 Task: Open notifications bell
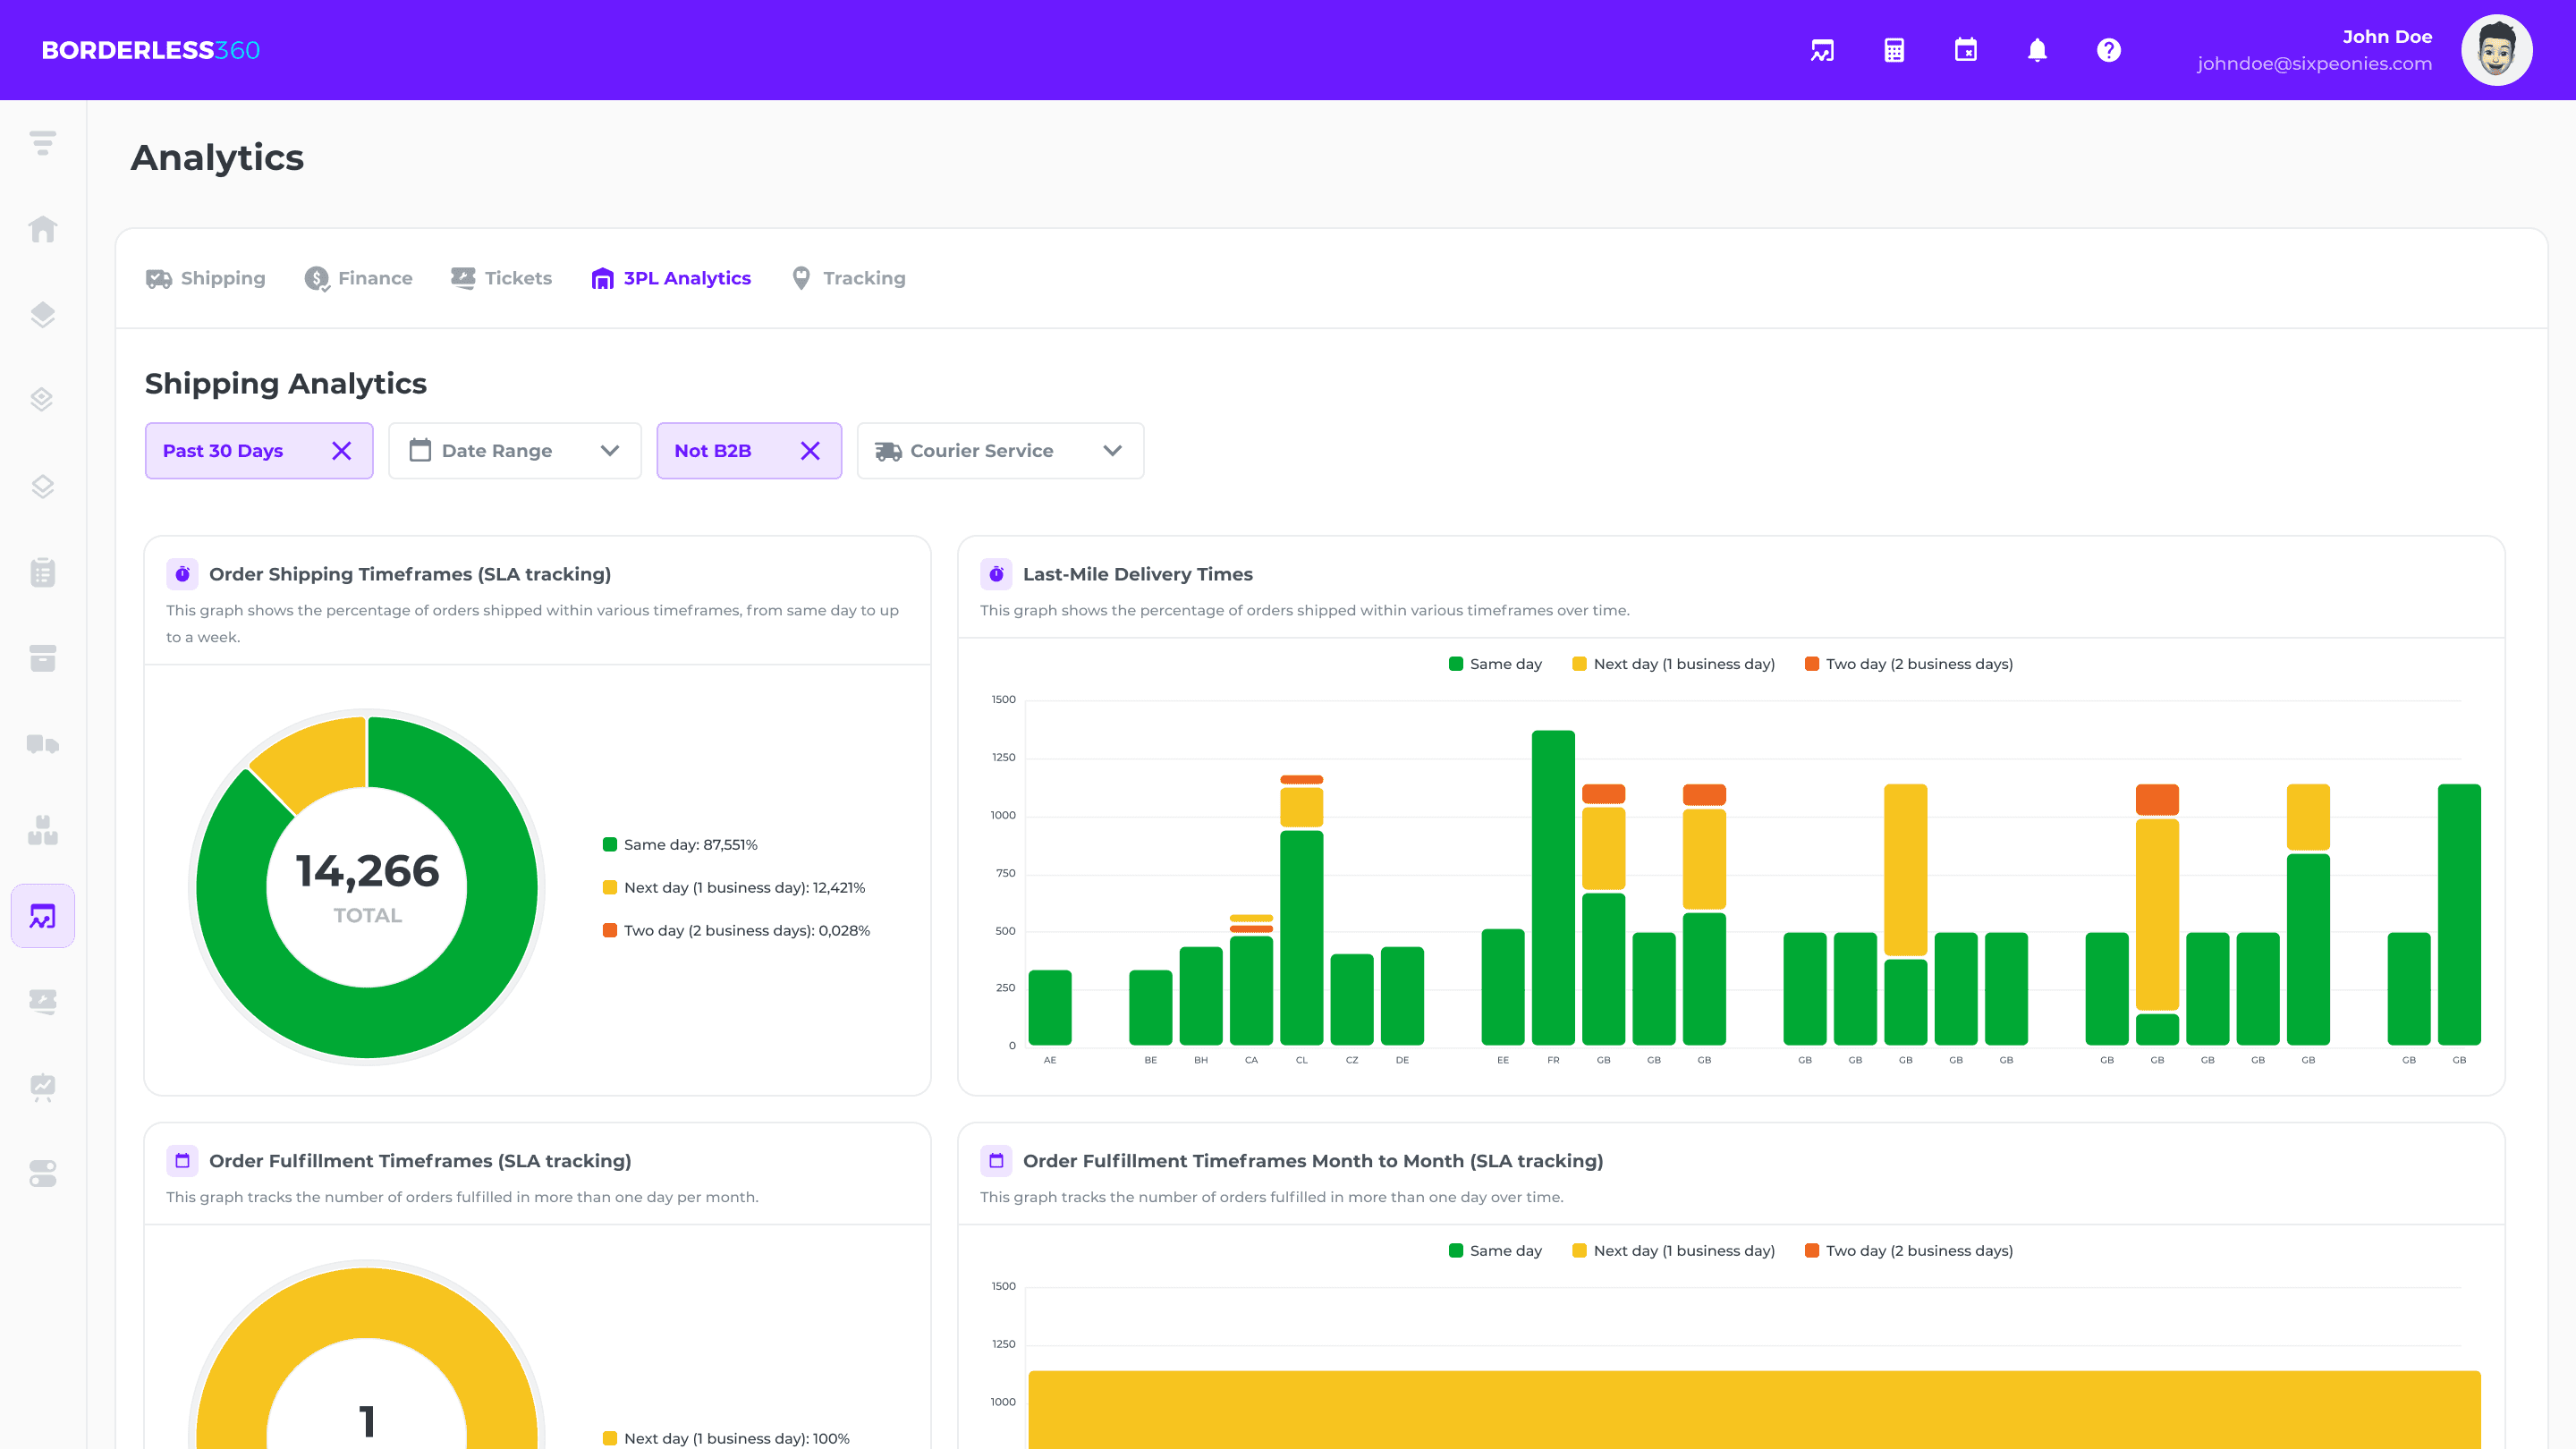[2037, 50]
